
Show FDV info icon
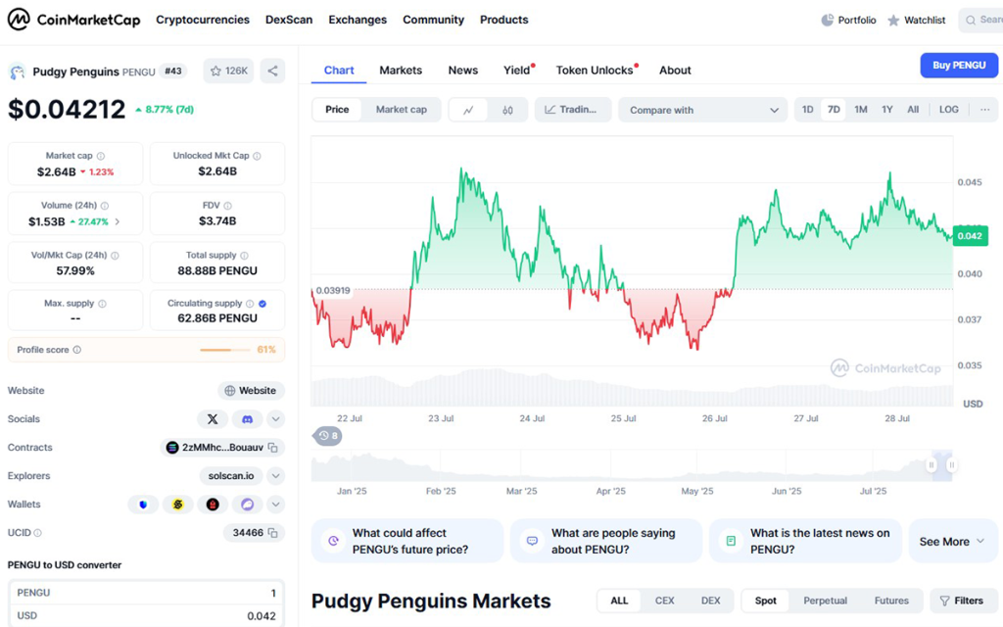pos(227,206)
